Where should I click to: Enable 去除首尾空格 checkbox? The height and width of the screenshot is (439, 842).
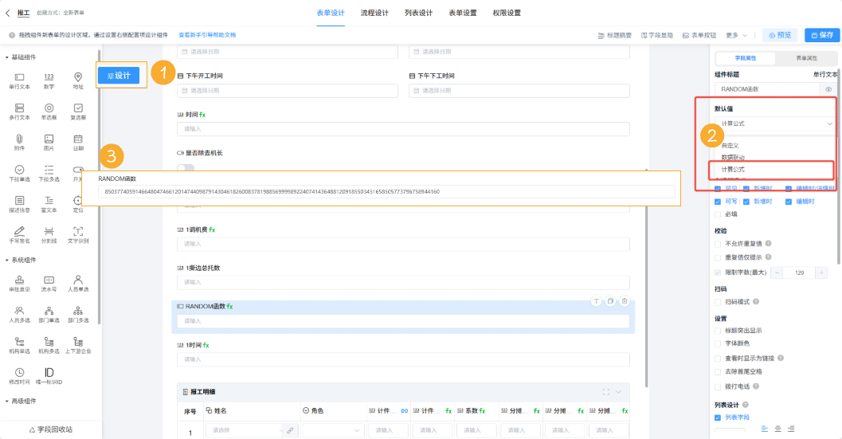pyautogui.click(x=718, y=372)
